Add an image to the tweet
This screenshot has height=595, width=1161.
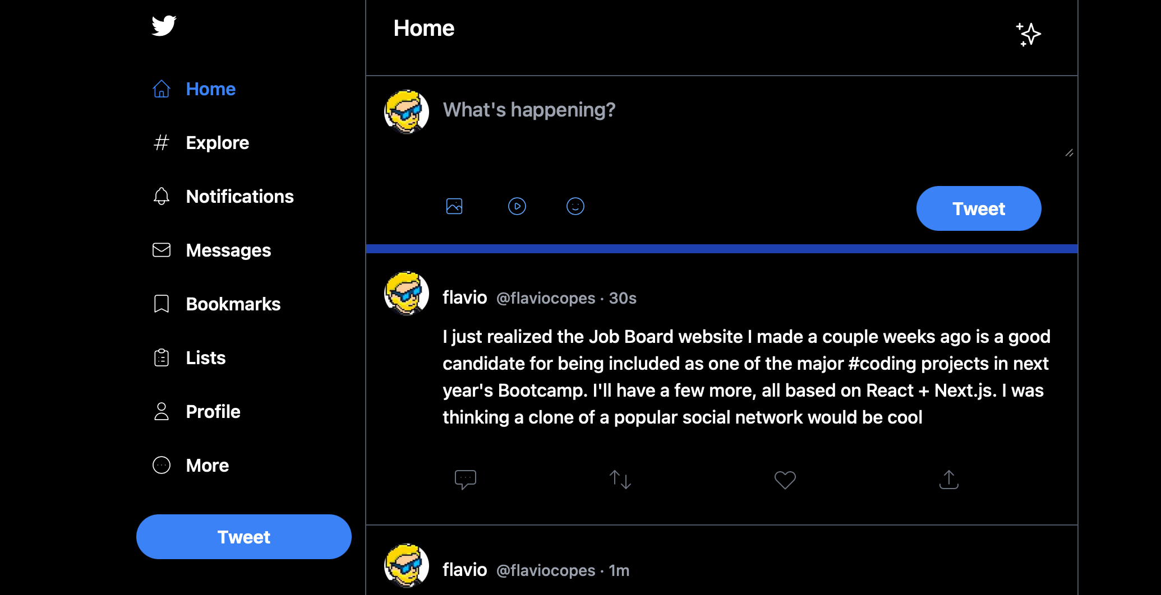coord(454,206)
